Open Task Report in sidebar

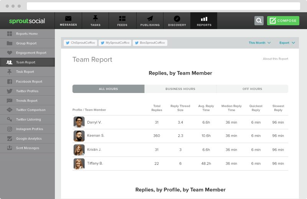27,72
